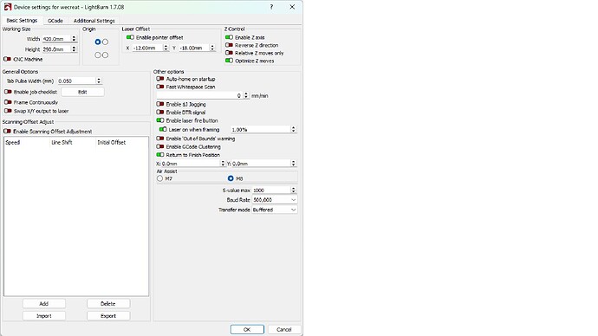This screenshot has height=336, width=598.
Task: Open the Additional Settings tab
Action: coord(94,21)
